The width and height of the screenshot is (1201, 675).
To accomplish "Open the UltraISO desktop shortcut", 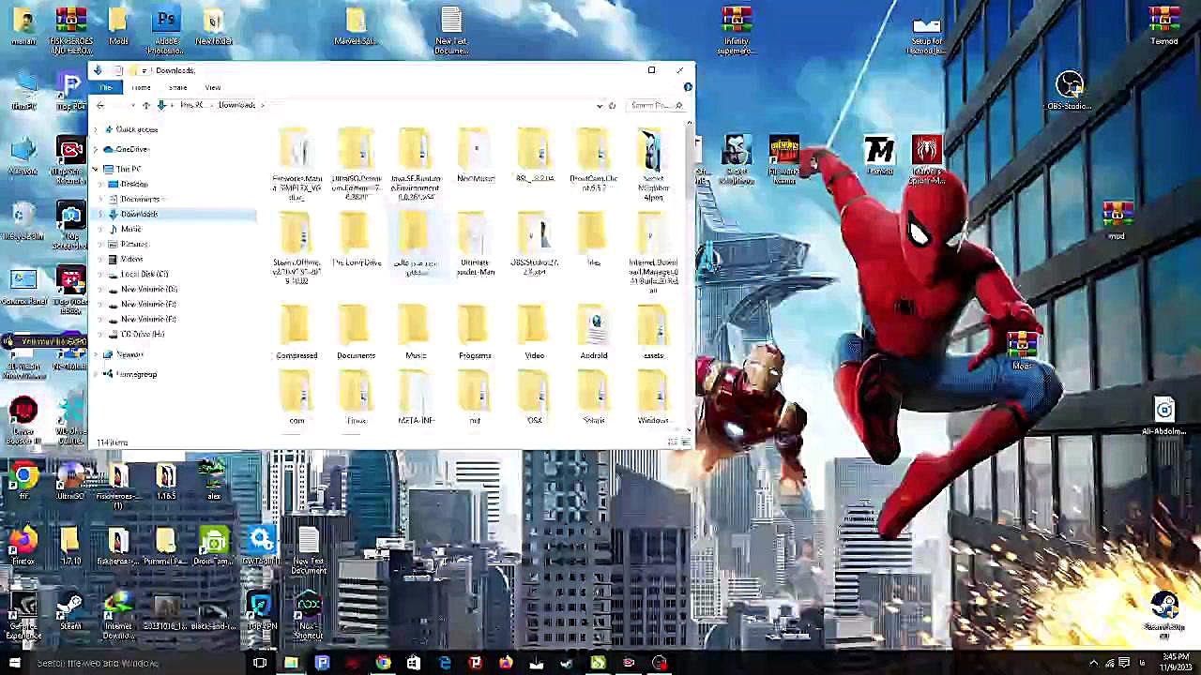I will (x=70, y=478).
